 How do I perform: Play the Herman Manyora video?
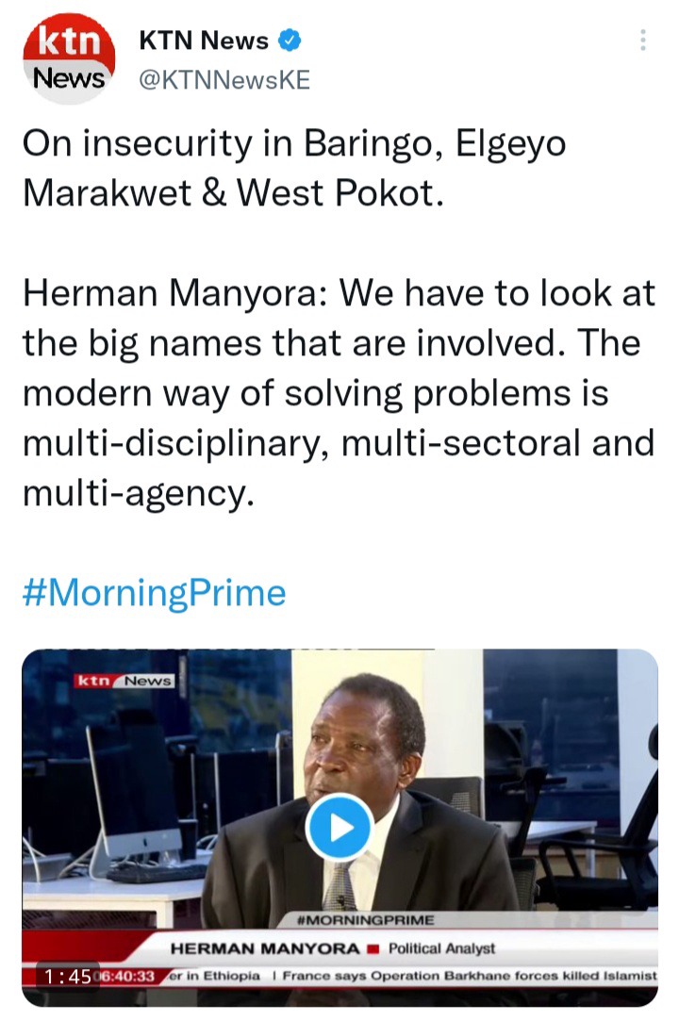coord(339,828)
